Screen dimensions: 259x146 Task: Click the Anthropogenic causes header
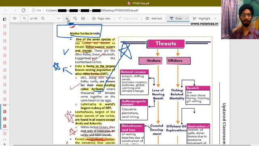coord(134,103)
